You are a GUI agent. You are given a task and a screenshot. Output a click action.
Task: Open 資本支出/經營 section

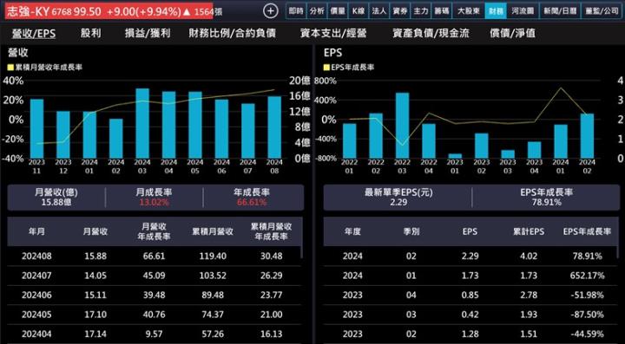(x=334, y=34)
